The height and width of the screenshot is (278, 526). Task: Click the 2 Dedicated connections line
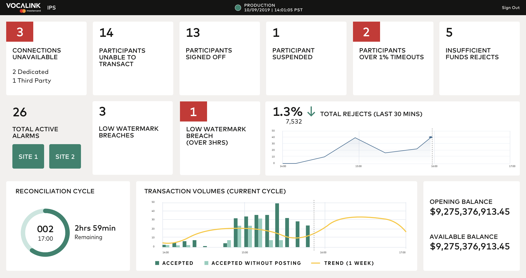(x=30, y=72)
